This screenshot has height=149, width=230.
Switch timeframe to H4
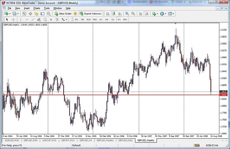pyautogui.click(x=107, y=19)
